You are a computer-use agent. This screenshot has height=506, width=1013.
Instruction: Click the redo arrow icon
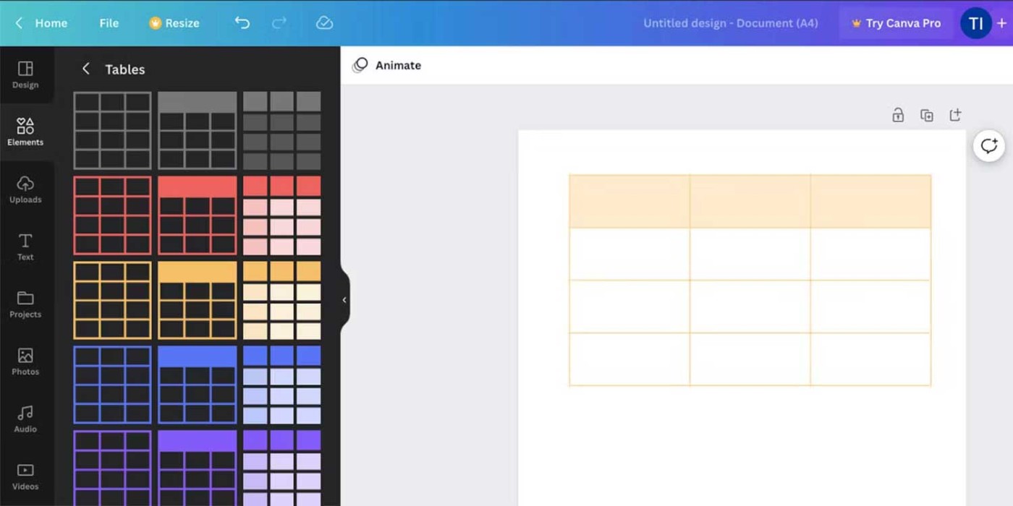279,23
